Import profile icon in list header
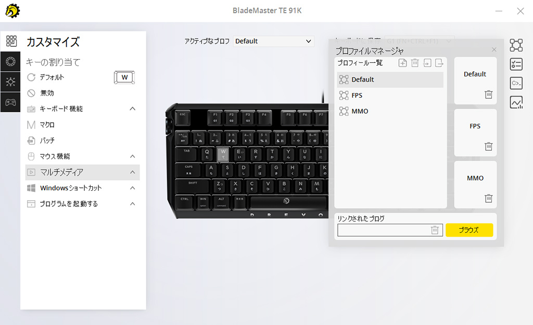Viewport: 533px width, 325px height. pos(427,63)
